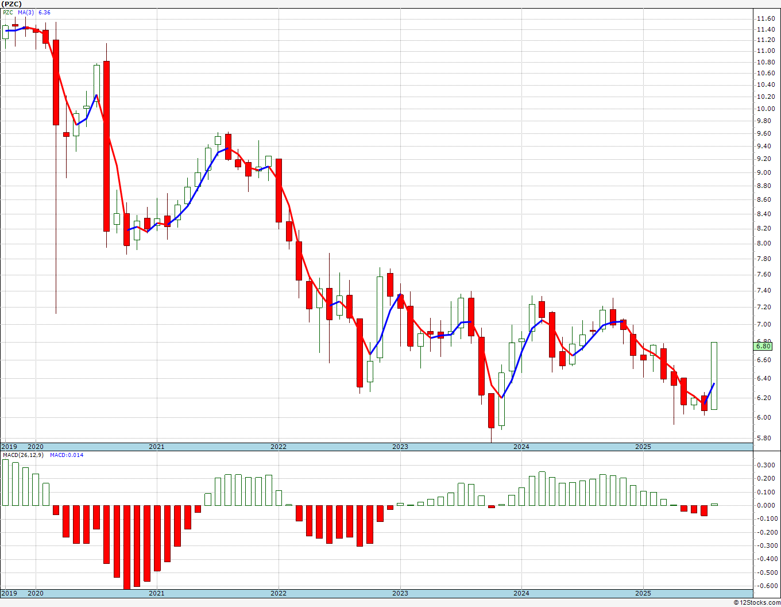Click 2024 on the price chart timeline
Screen dimensions: 781x607
point(521,447)
